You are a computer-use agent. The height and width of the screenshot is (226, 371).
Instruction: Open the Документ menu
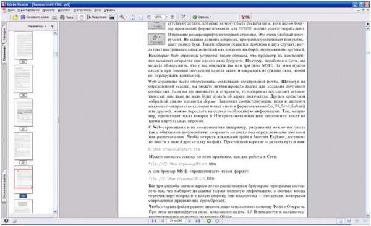pyautogui.click(x=64, y=10)
